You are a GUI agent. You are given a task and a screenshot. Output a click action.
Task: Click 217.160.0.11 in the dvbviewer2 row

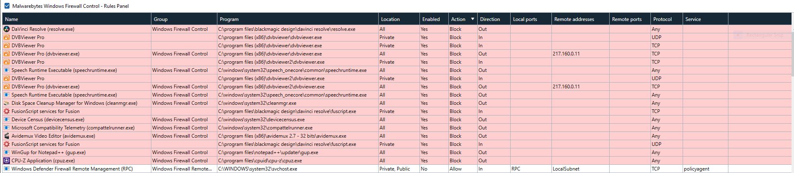click(566, 87)
